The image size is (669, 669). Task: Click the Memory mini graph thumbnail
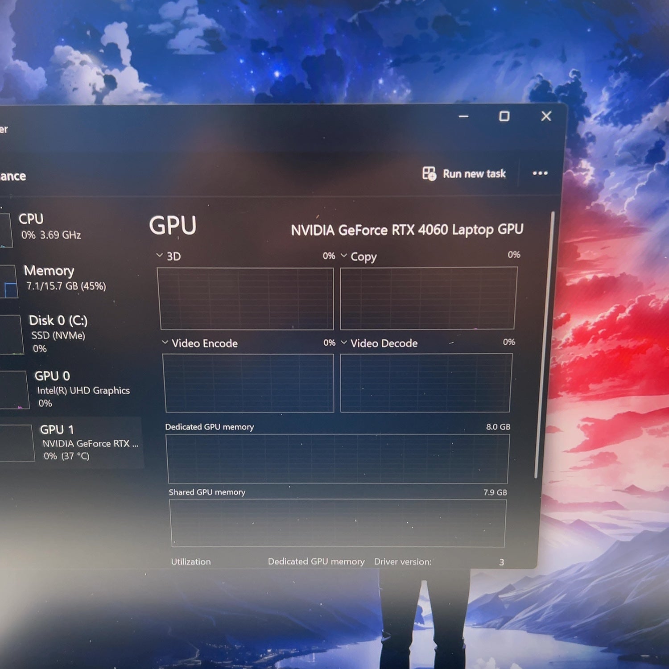click(x=8, y=282)
